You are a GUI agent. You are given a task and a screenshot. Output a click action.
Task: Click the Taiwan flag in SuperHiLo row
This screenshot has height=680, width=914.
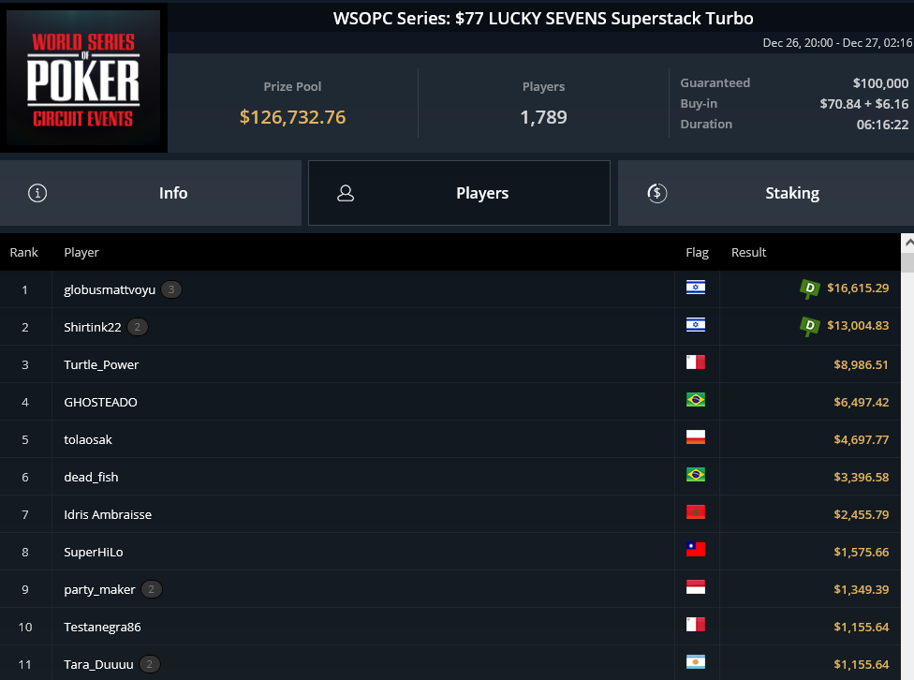coord(696,550)
